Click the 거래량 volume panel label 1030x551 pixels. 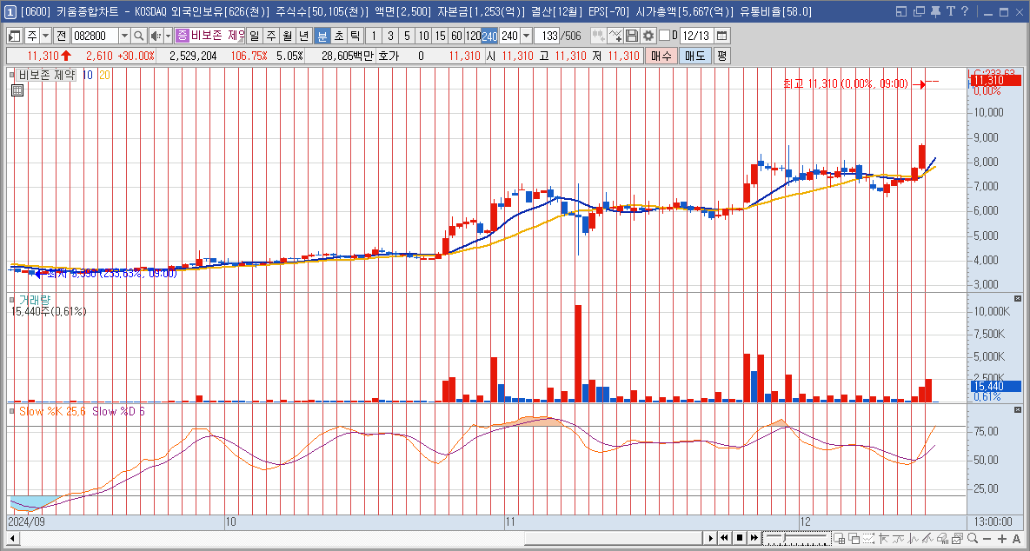pos(34,300)
